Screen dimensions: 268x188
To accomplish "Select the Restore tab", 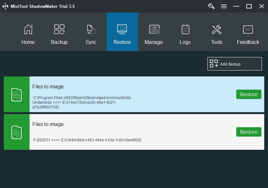I will click(122, 32).
